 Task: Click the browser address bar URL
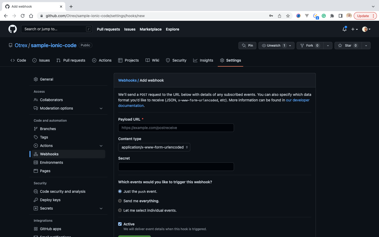[95, 16]
